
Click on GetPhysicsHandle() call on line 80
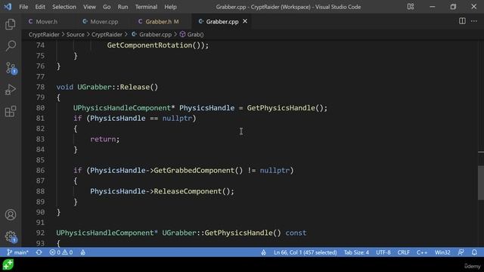[285, 108]
